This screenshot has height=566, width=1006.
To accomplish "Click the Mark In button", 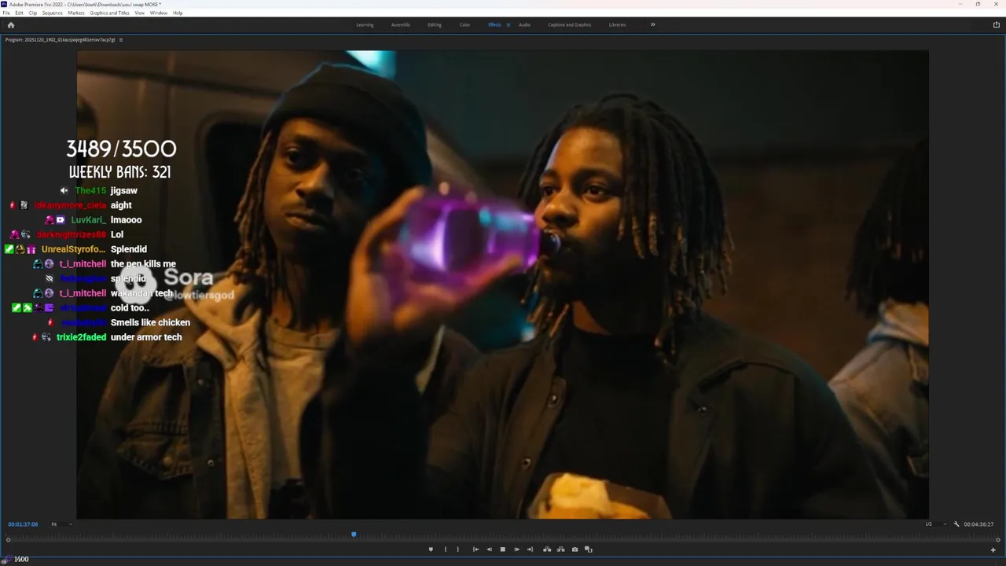I will [445, 549].
